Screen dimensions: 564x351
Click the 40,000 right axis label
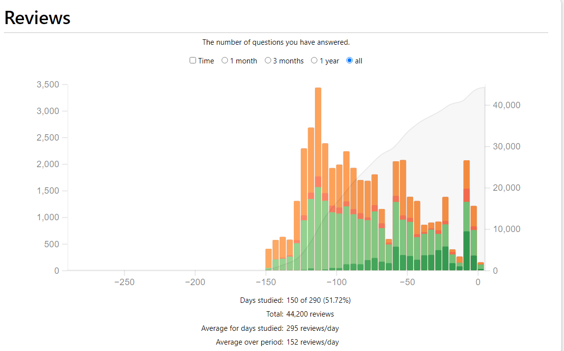click(x=507, y=105)
